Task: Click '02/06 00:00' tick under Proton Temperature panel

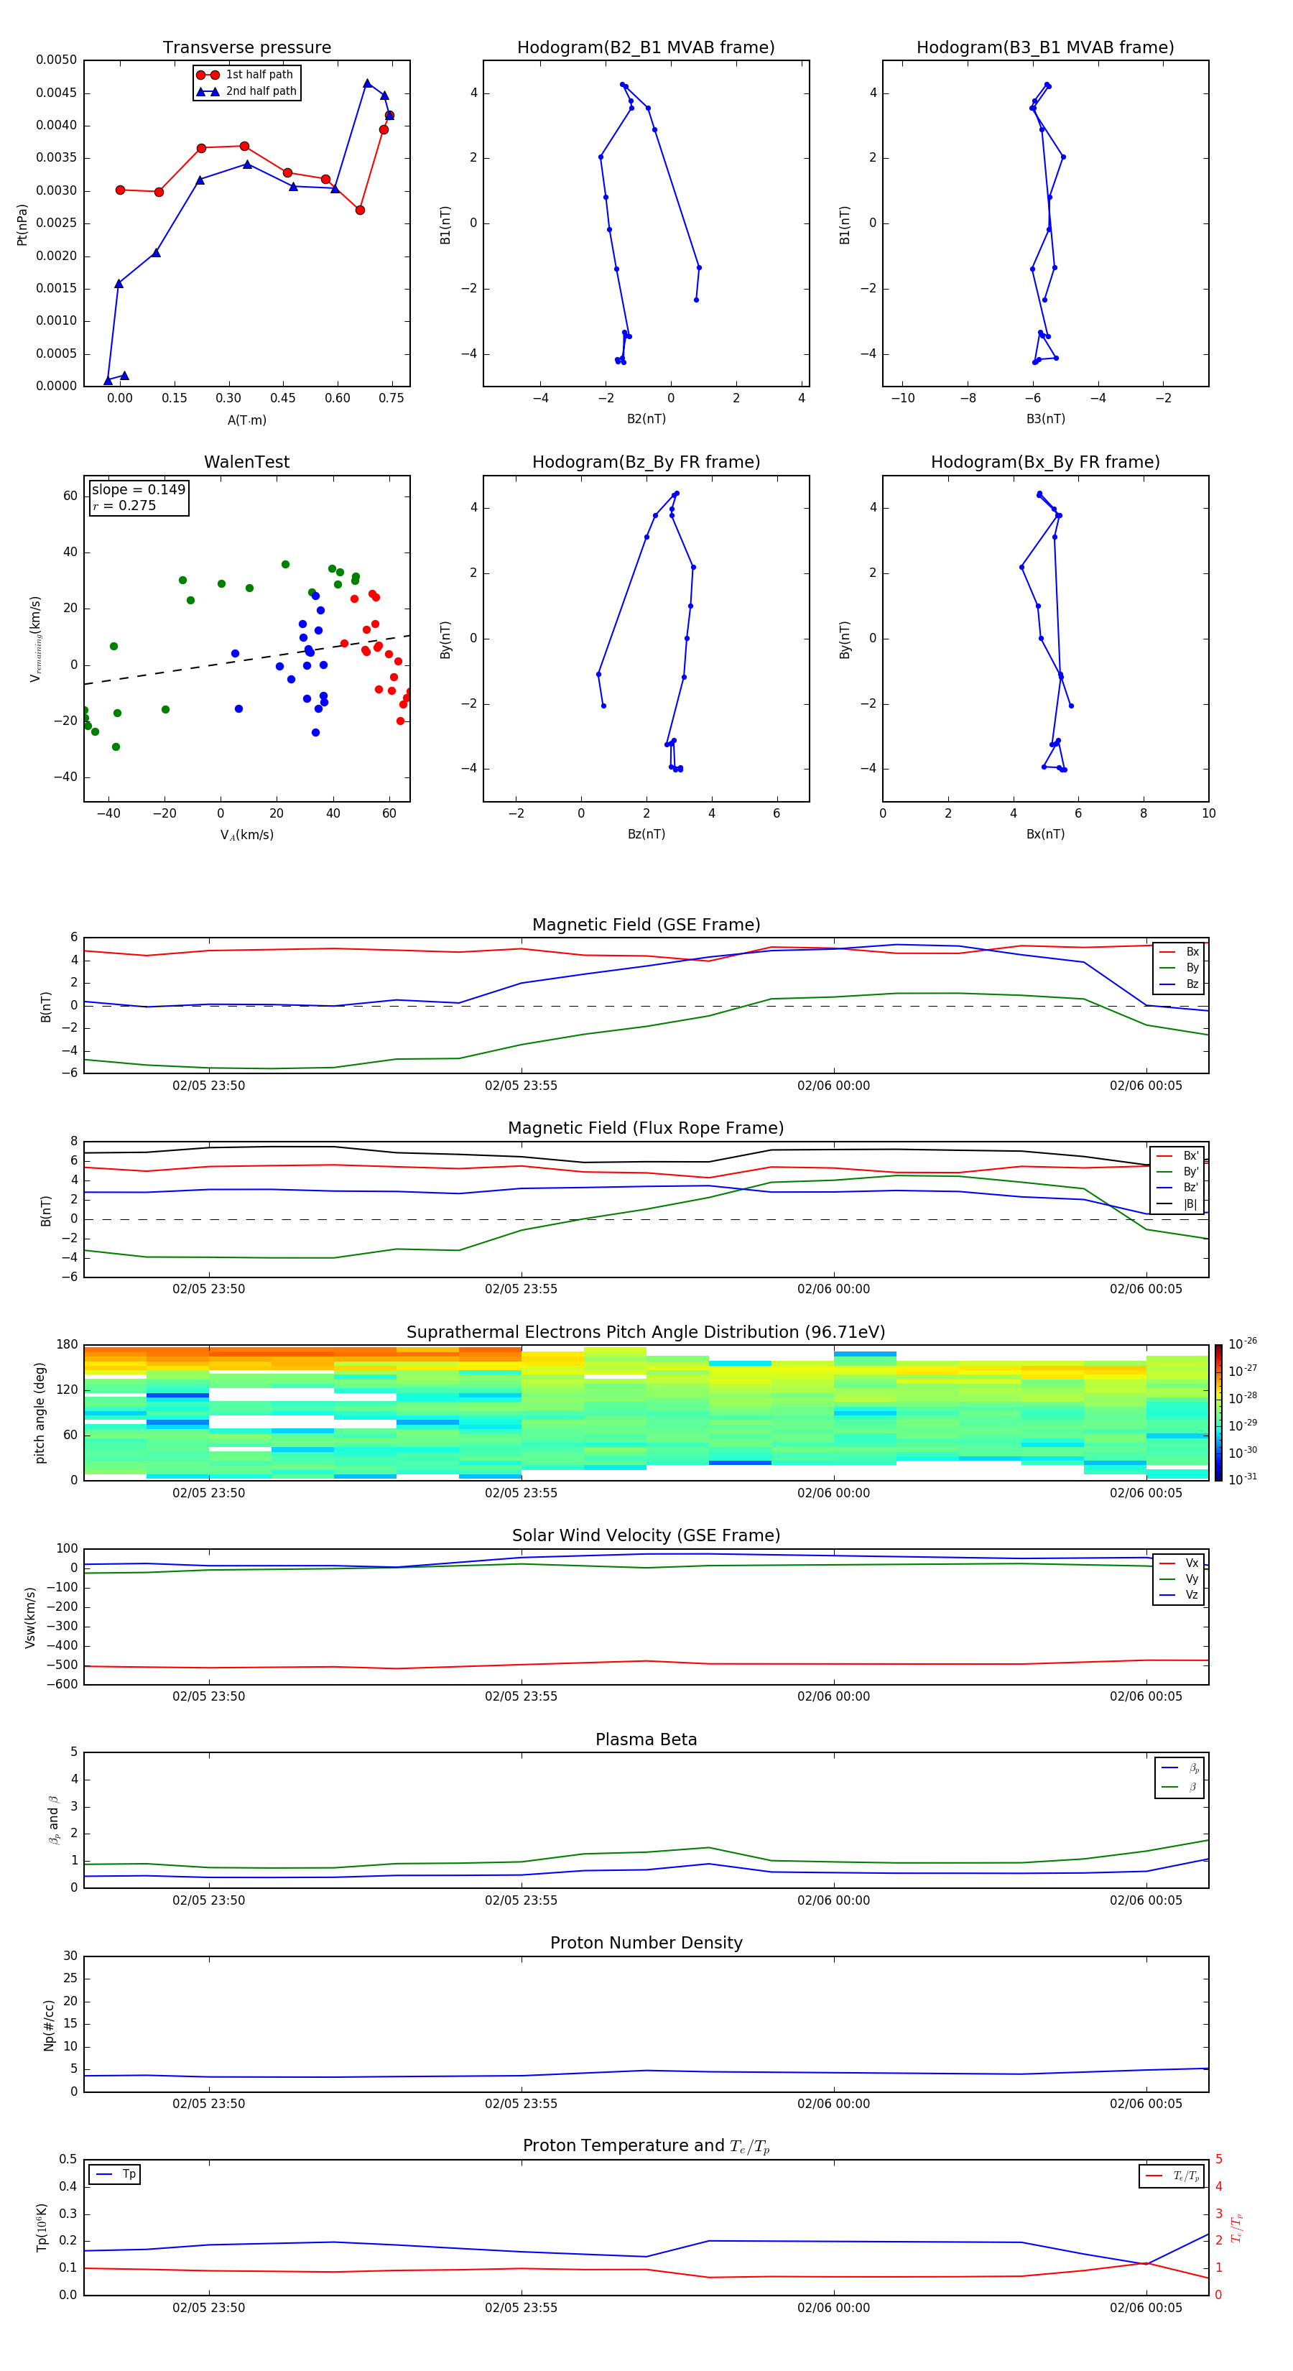Action: point(834,2308)
